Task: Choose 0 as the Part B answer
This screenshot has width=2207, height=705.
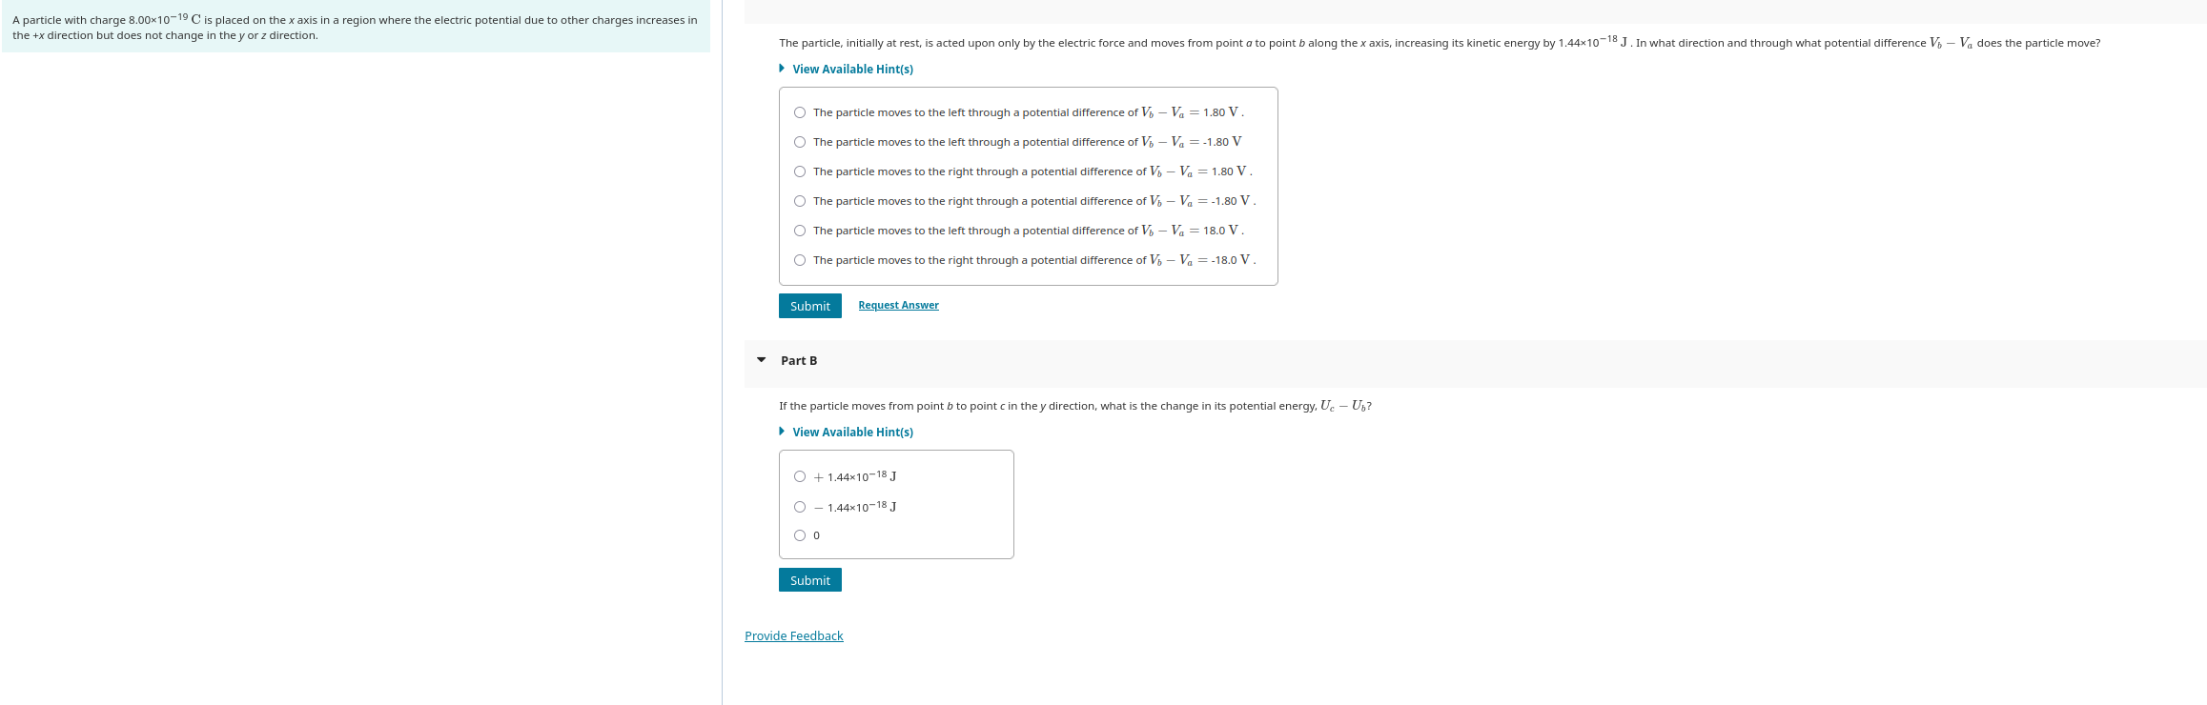Action: (x=799, y=534)
